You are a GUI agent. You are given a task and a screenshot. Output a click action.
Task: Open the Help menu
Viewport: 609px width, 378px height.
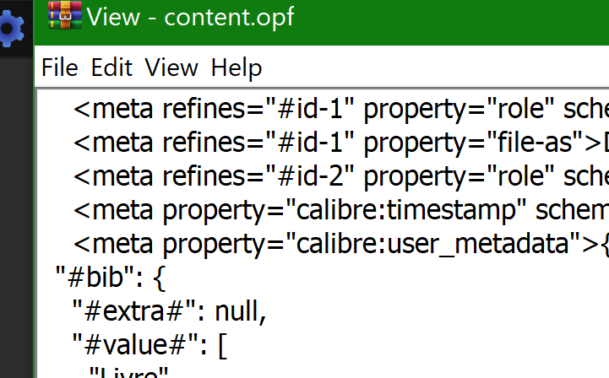(237, 67)
